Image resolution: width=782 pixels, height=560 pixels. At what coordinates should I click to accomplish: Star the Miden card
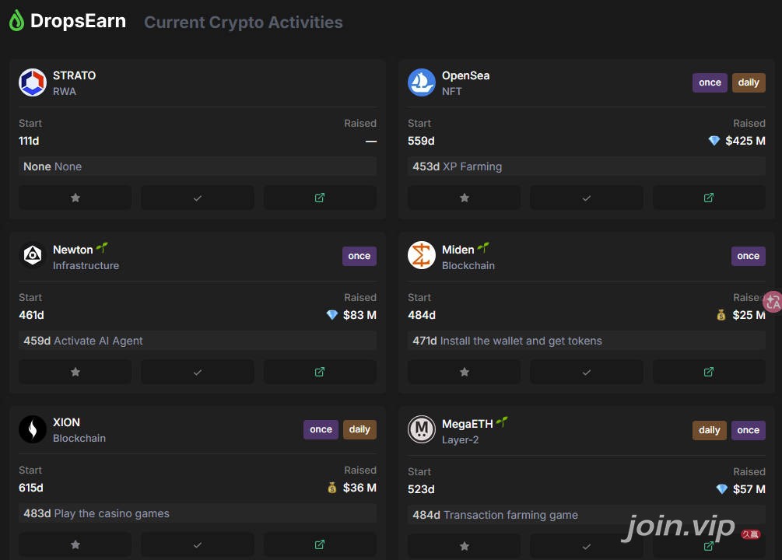(x=465, y=372)
